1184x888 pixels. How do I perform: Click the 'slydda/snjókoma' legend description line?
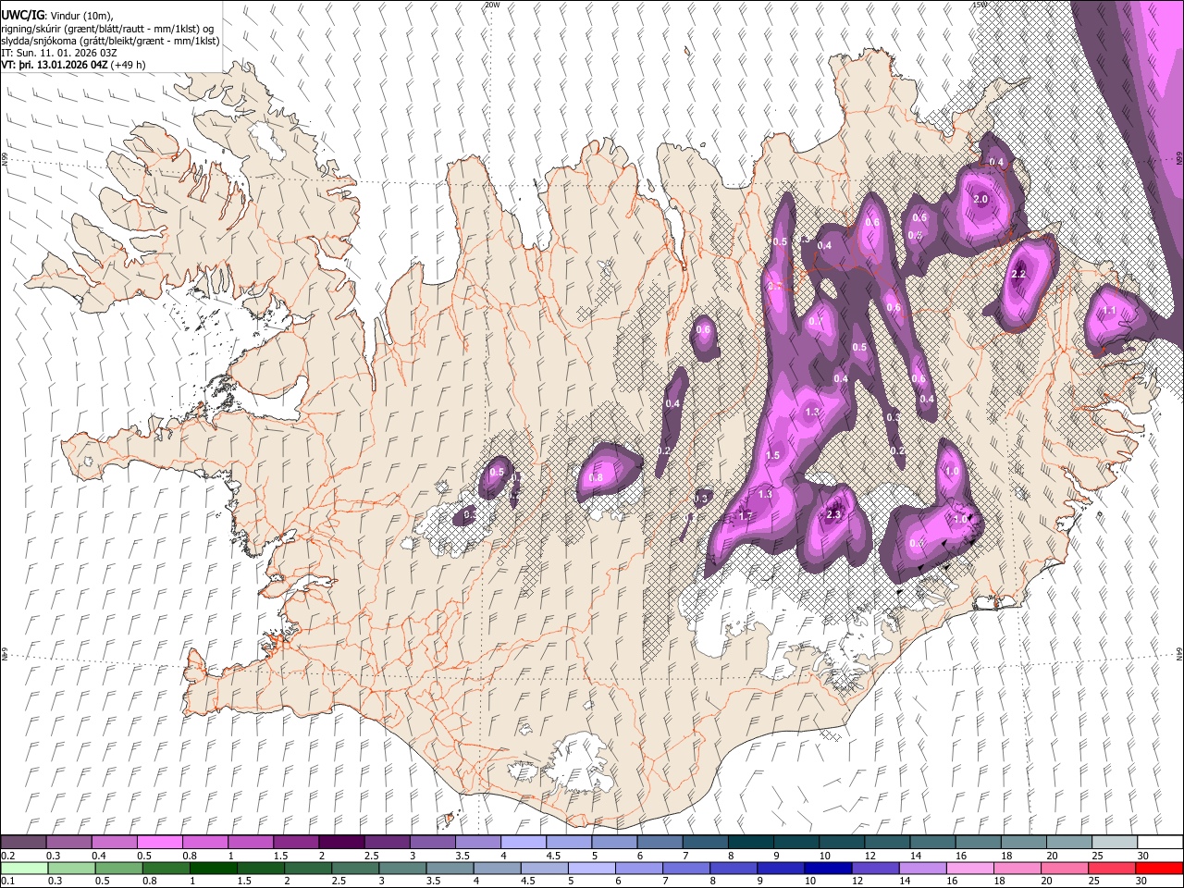tap(110, 42)
